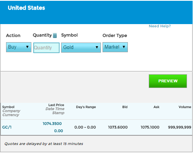Open the Need Help? link

160,26
